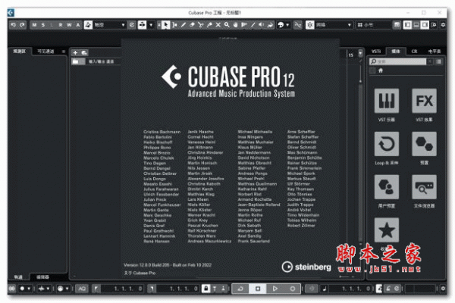
Task: Click the media browser home icon
Action: pyautogui.click(x=381, y=70)
